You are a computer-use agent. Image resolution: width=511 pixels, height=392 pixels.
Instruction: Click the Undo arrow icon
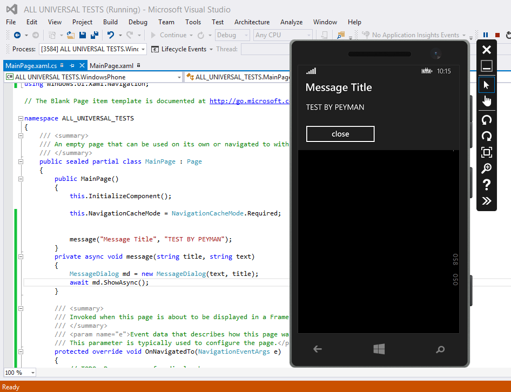point(111,35)
